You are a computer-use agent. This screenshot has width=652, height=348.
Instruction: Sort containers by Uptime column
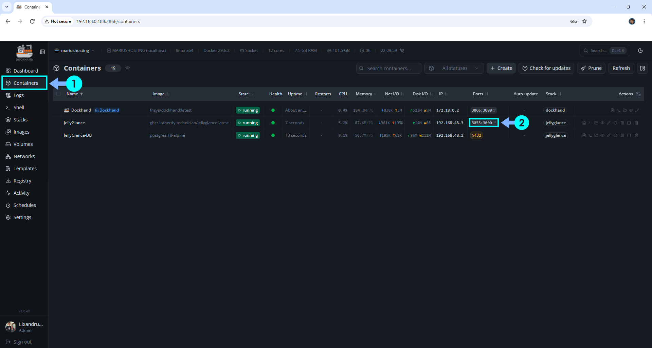click(x=297, y=94)
